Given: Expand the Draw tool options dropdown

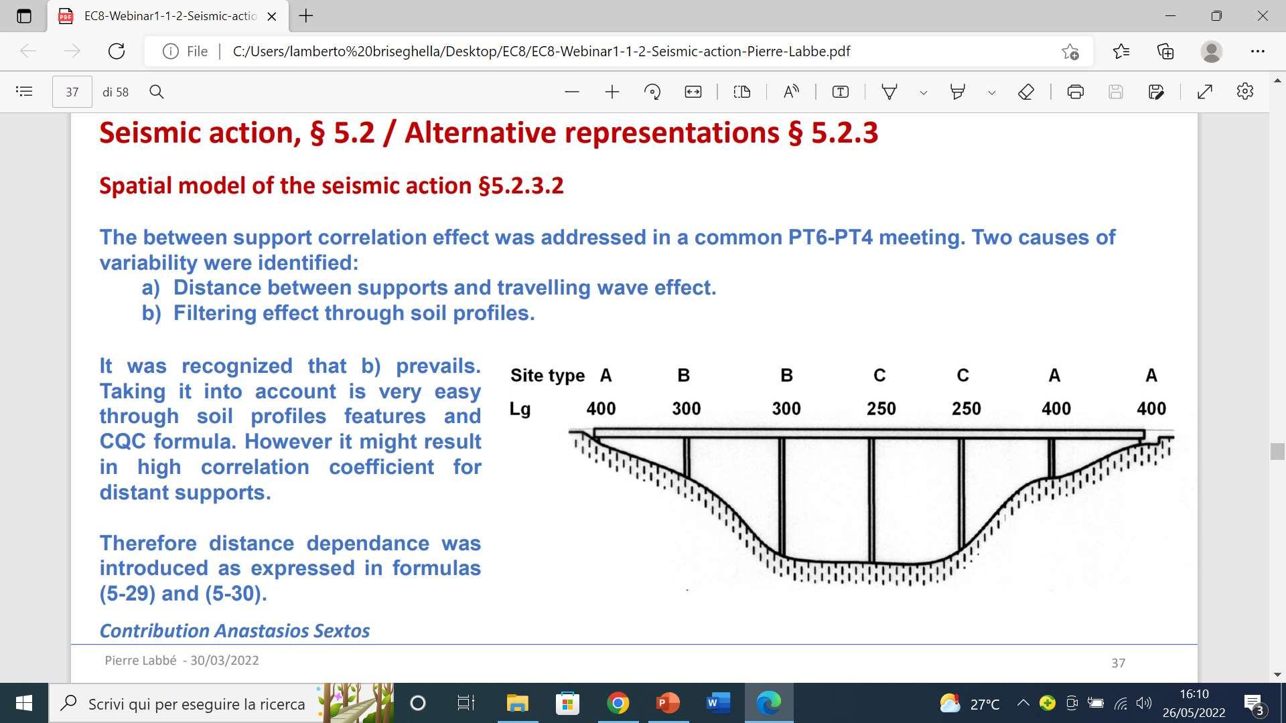Looking at the screenshot, I should click(924, 92).
